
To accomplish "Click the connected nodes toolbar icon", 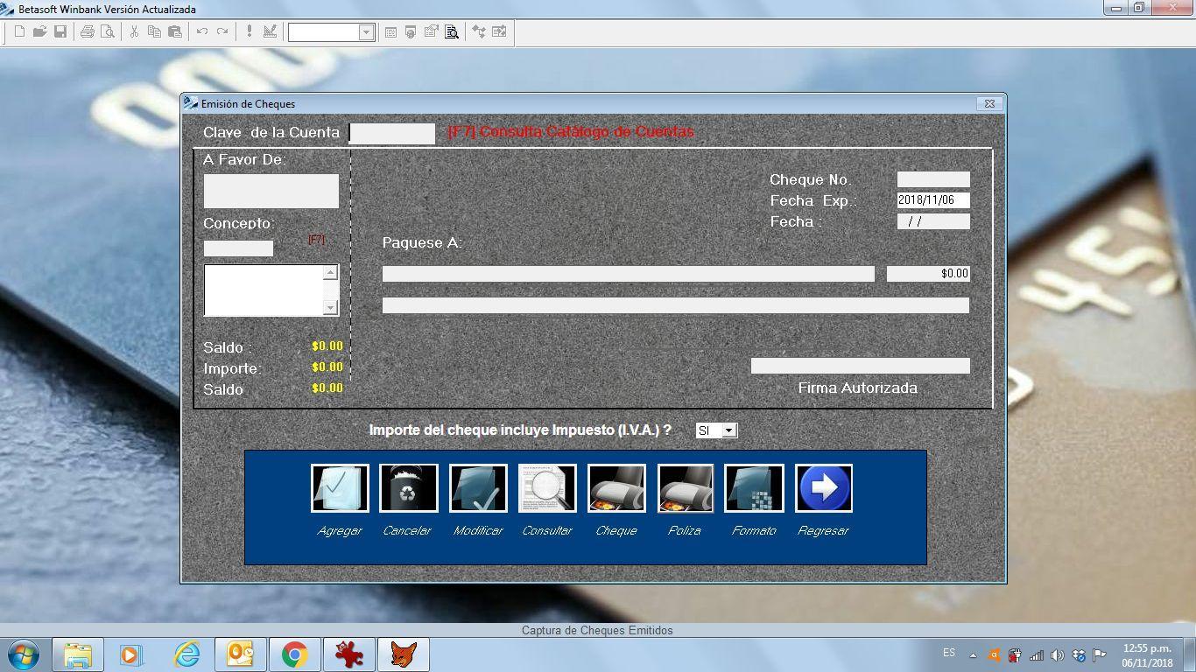I will pyautogui.click(x=478, y=31).
